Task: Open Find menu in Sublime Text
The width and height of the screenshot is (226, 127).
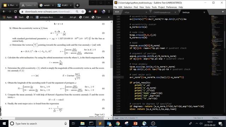Action: [136, 7]
